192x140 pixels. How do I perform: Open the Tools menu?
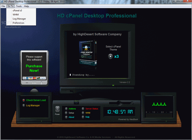tap(19, 6)
